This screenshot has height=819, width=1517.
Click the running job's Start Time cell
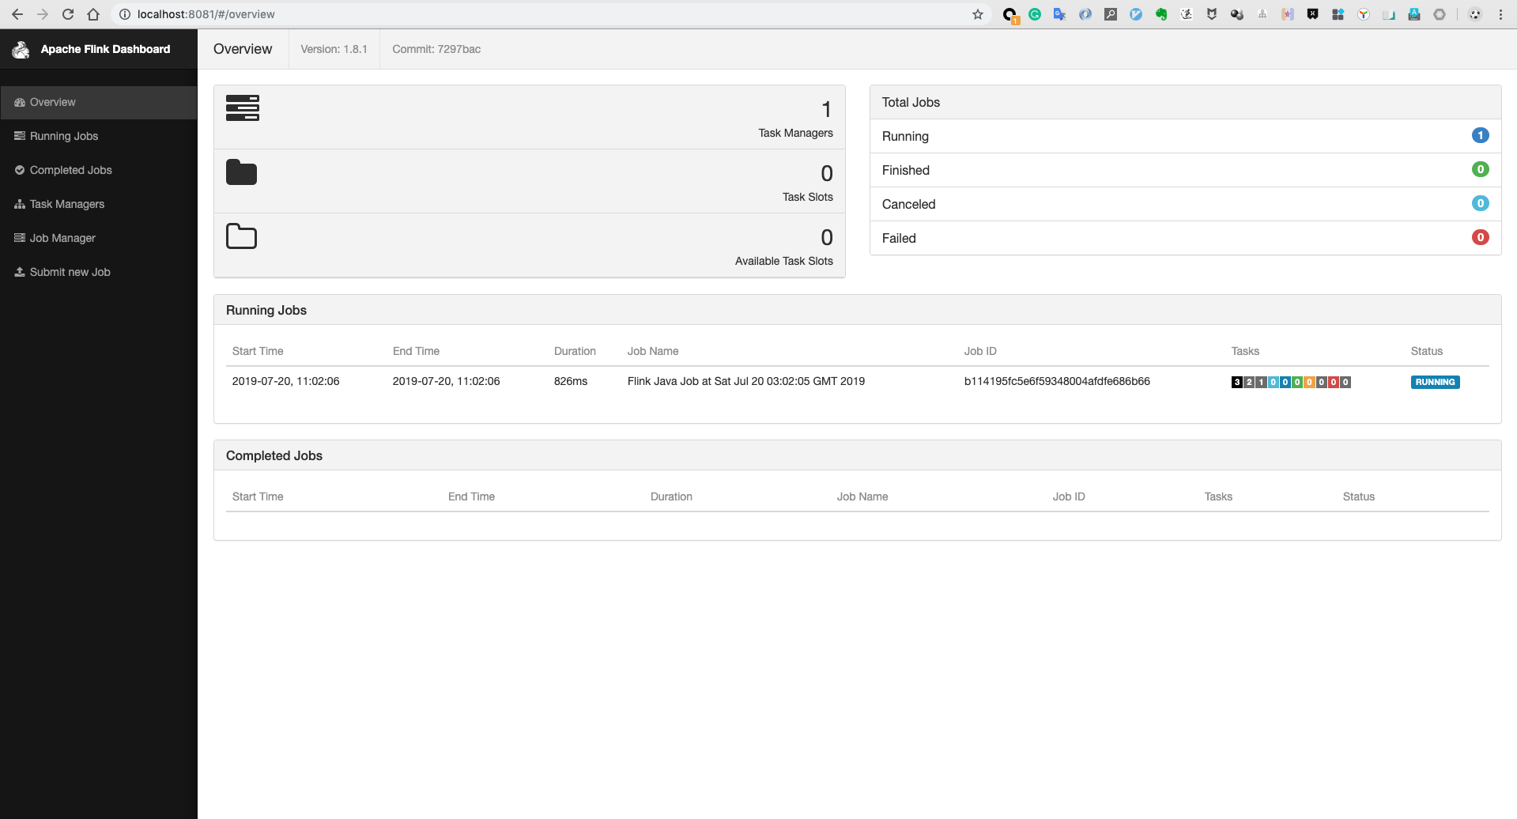click(x=285, y=381)
